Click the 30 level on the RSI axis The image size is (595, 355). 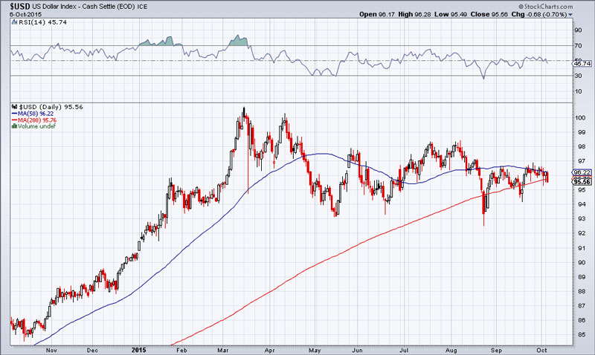[x=578, y=76]
